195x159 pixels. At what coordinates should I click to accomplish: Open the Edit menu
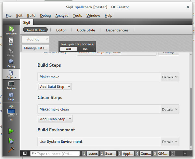tap(19, 15)
